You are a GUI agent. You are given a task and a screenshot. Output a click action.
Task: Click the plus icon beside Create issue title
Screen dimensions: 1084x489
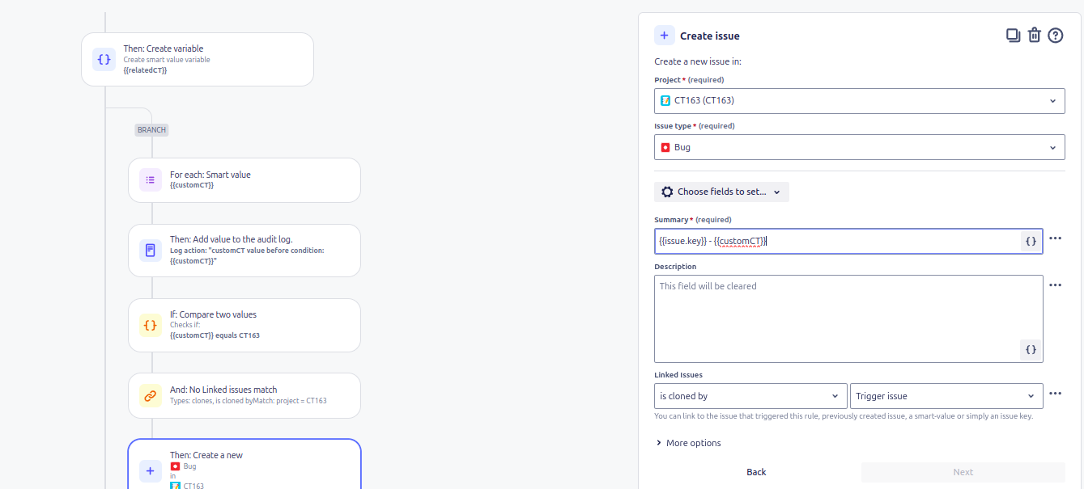pyautogui.click(x=664, y=36)
